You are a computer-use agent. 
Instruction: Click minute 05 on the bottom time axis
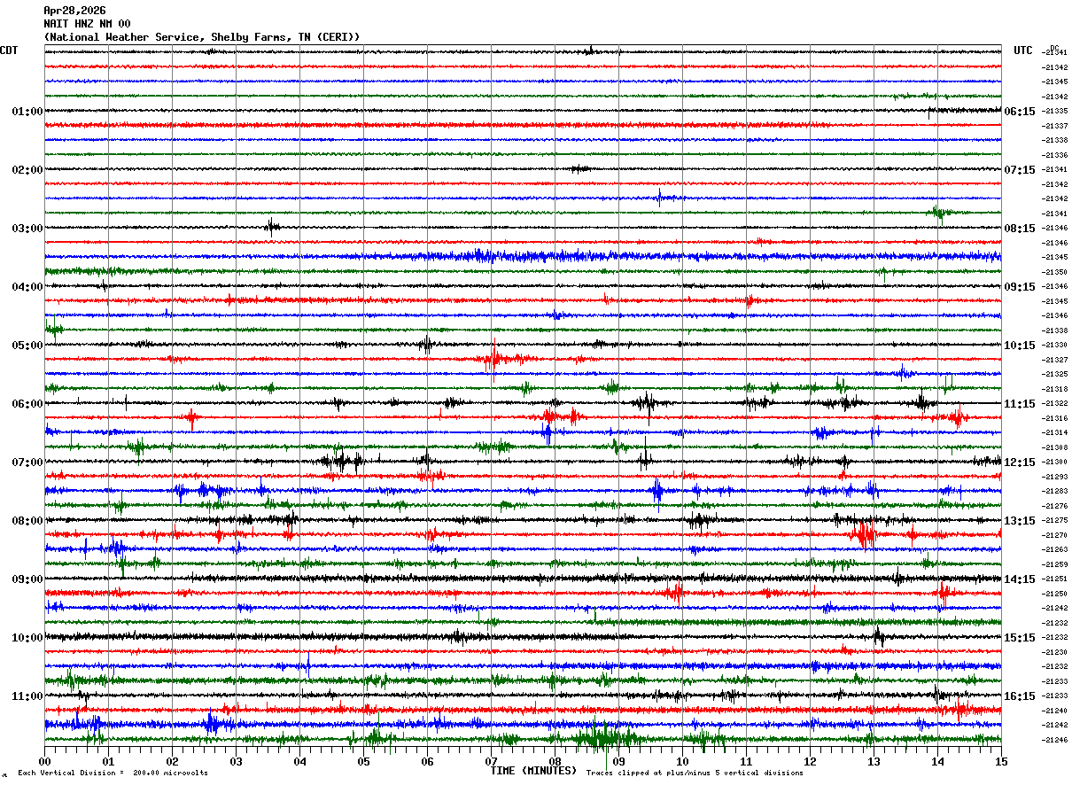[x=363, y=761]
